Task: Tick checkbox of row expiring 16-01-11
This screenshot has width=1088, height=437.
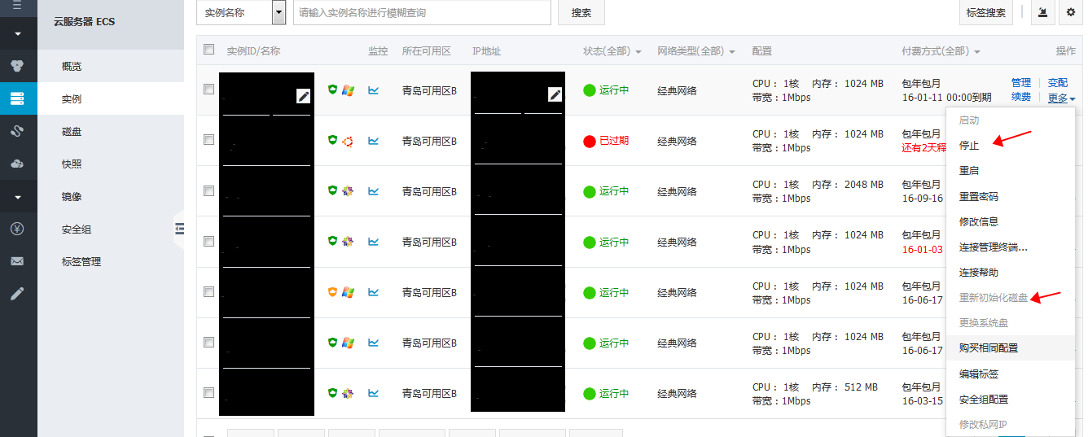Action: tap(208, 90)
